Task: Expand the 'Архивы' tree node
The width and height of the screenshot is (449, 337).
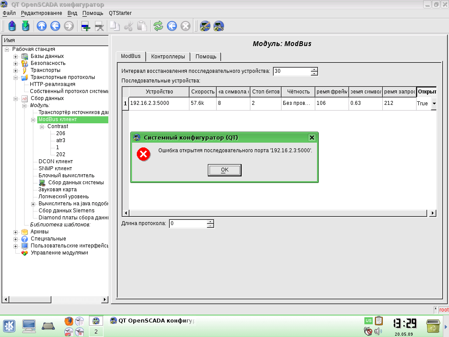Action: [x=16, y=232]
